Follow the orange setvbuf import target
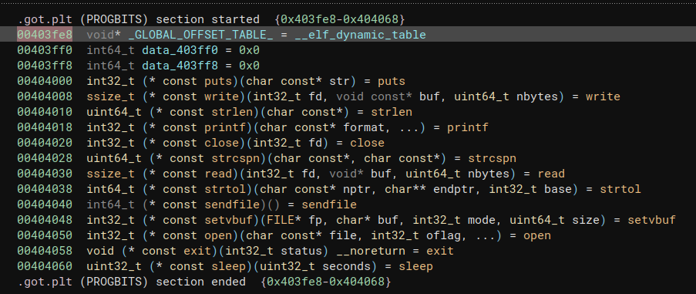The width and height of the screenshot is (696, 294). pos(651,220)
